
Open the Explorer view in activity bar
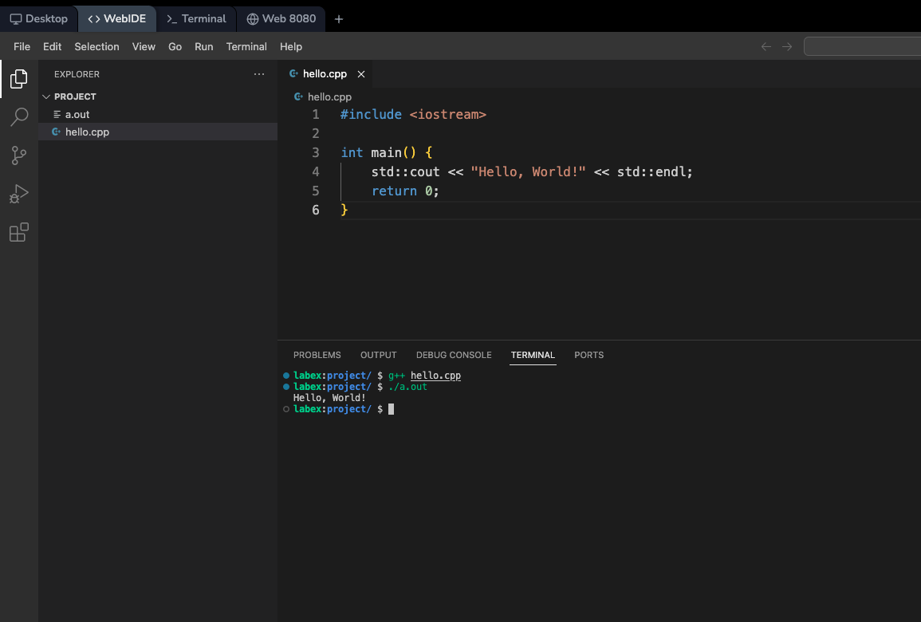pyautogui.click(x=19, y=79)
